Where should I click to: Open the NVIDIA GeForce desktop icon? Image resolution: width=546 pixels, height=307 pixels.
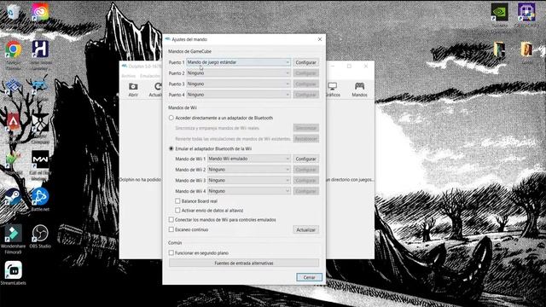pyautogui.click(x=500, y=13)
